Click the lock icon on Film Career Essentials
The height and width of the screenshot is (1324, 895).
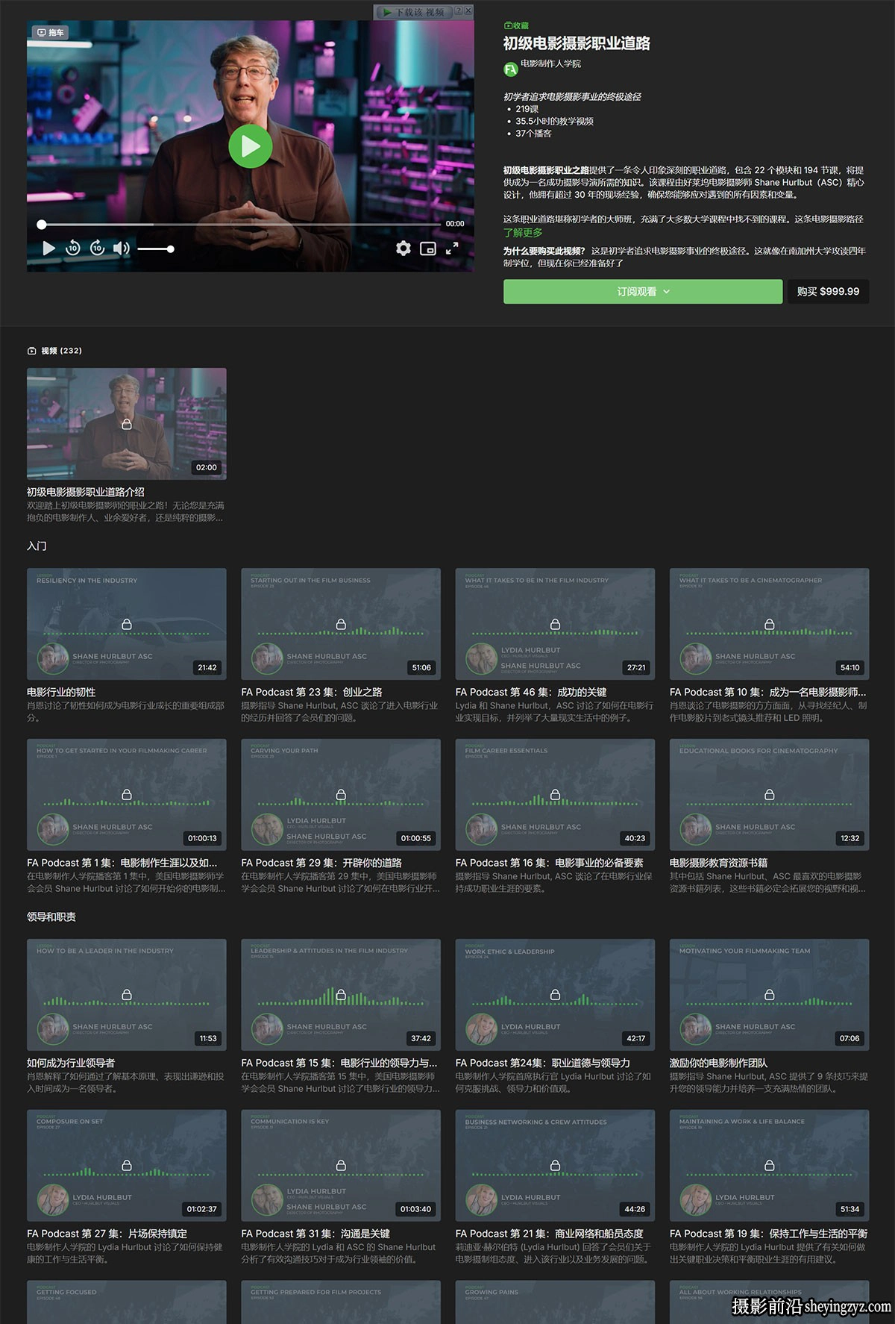555,794
